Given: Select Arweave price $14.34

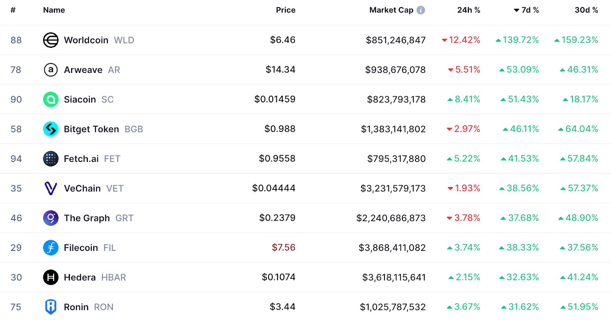Looking at the screenshot, I should point(280,69).
